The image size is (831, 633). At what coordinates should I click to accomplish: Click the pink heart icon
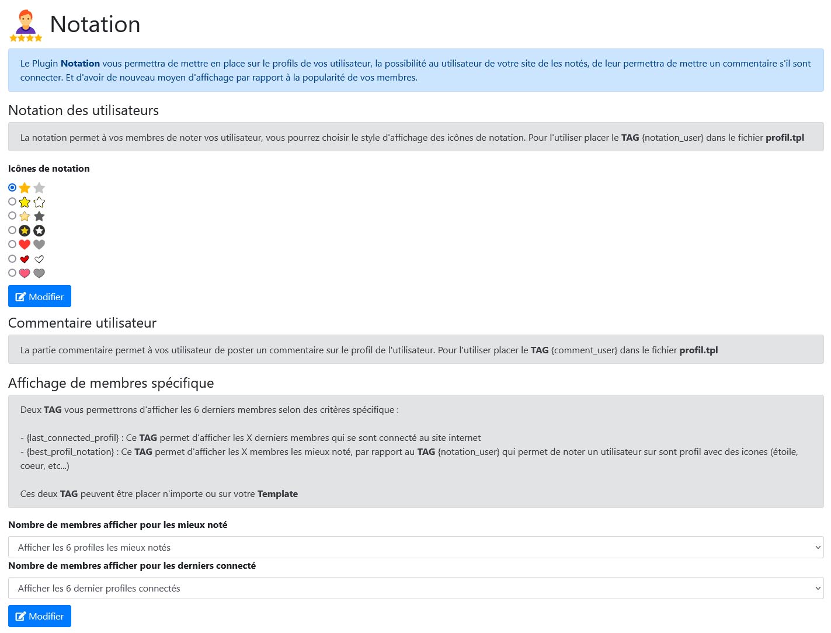click(x=25, y=273)
